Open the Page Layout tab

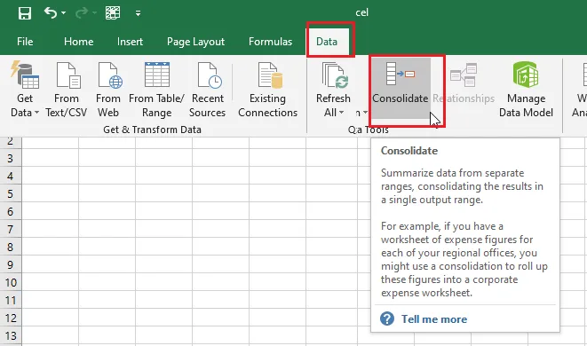(195, 42)
